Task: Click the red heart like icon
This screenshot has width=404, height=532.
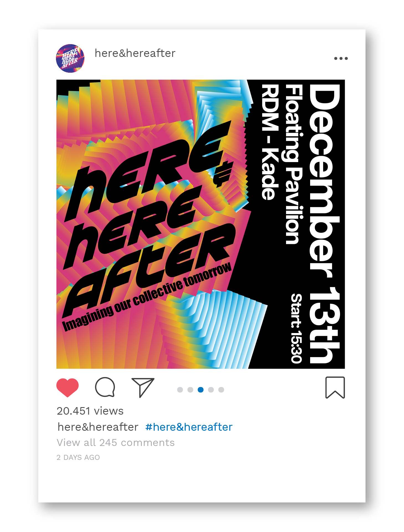Action: point(68,387)
